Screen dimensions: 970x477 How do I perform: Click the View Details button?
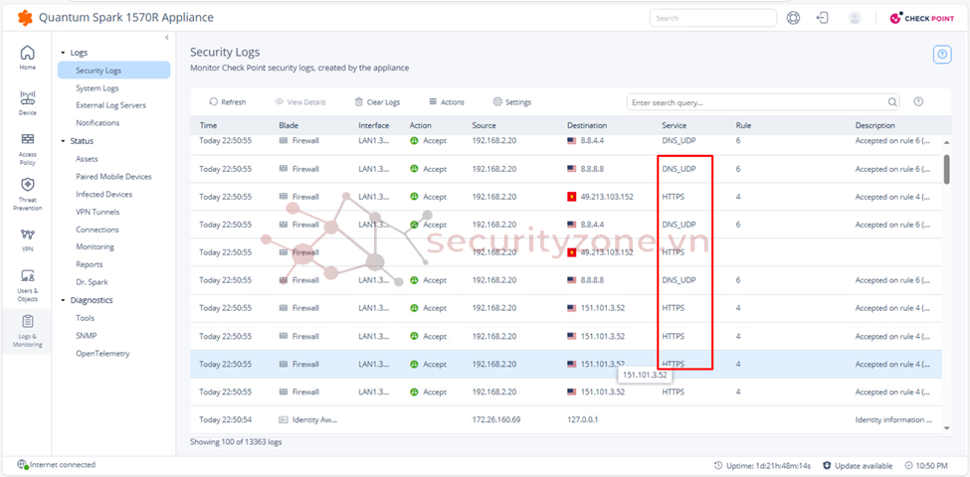(300, 102)
